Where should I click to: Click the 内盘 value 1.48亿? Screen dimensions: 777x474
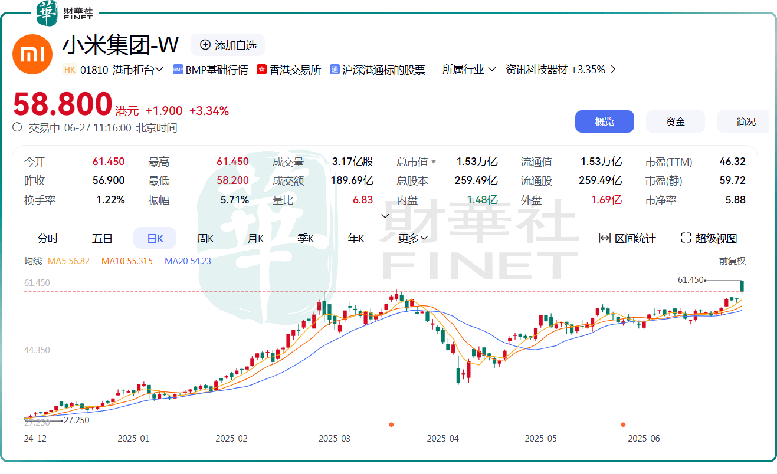point(482,200)
